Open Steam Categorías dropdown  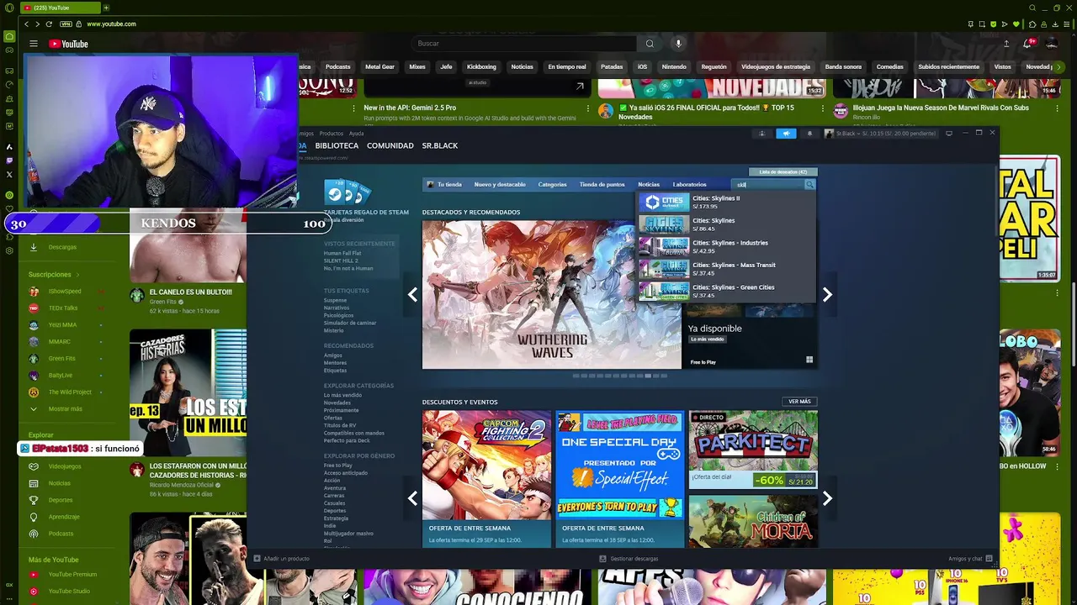(x=552, y=184)
